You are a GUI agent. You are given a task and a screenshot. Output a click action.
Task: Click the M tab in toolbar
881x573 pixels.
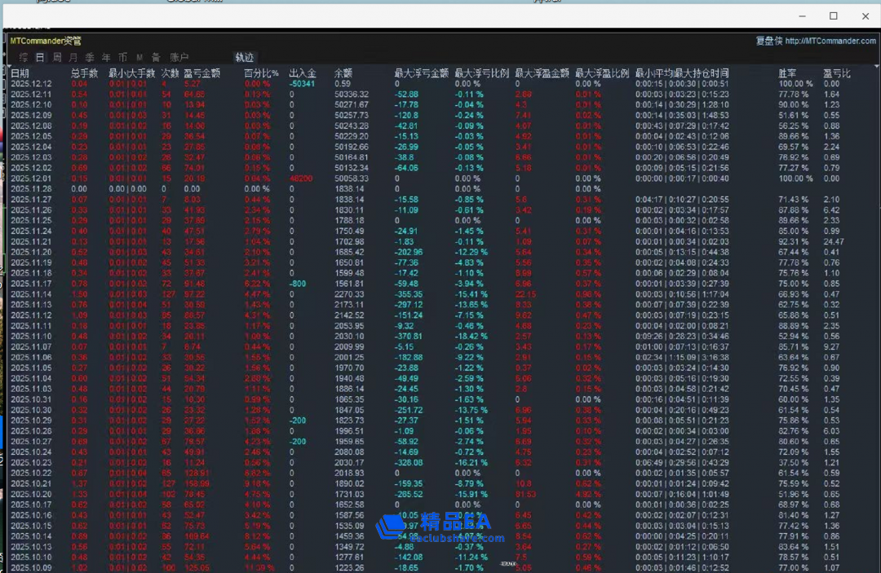click(139, 57)
